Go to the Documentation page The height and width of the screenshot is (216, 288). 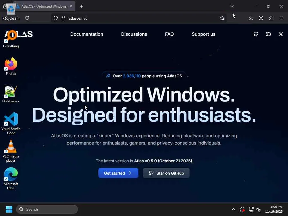pyautogui.click(x=87, y=34)
